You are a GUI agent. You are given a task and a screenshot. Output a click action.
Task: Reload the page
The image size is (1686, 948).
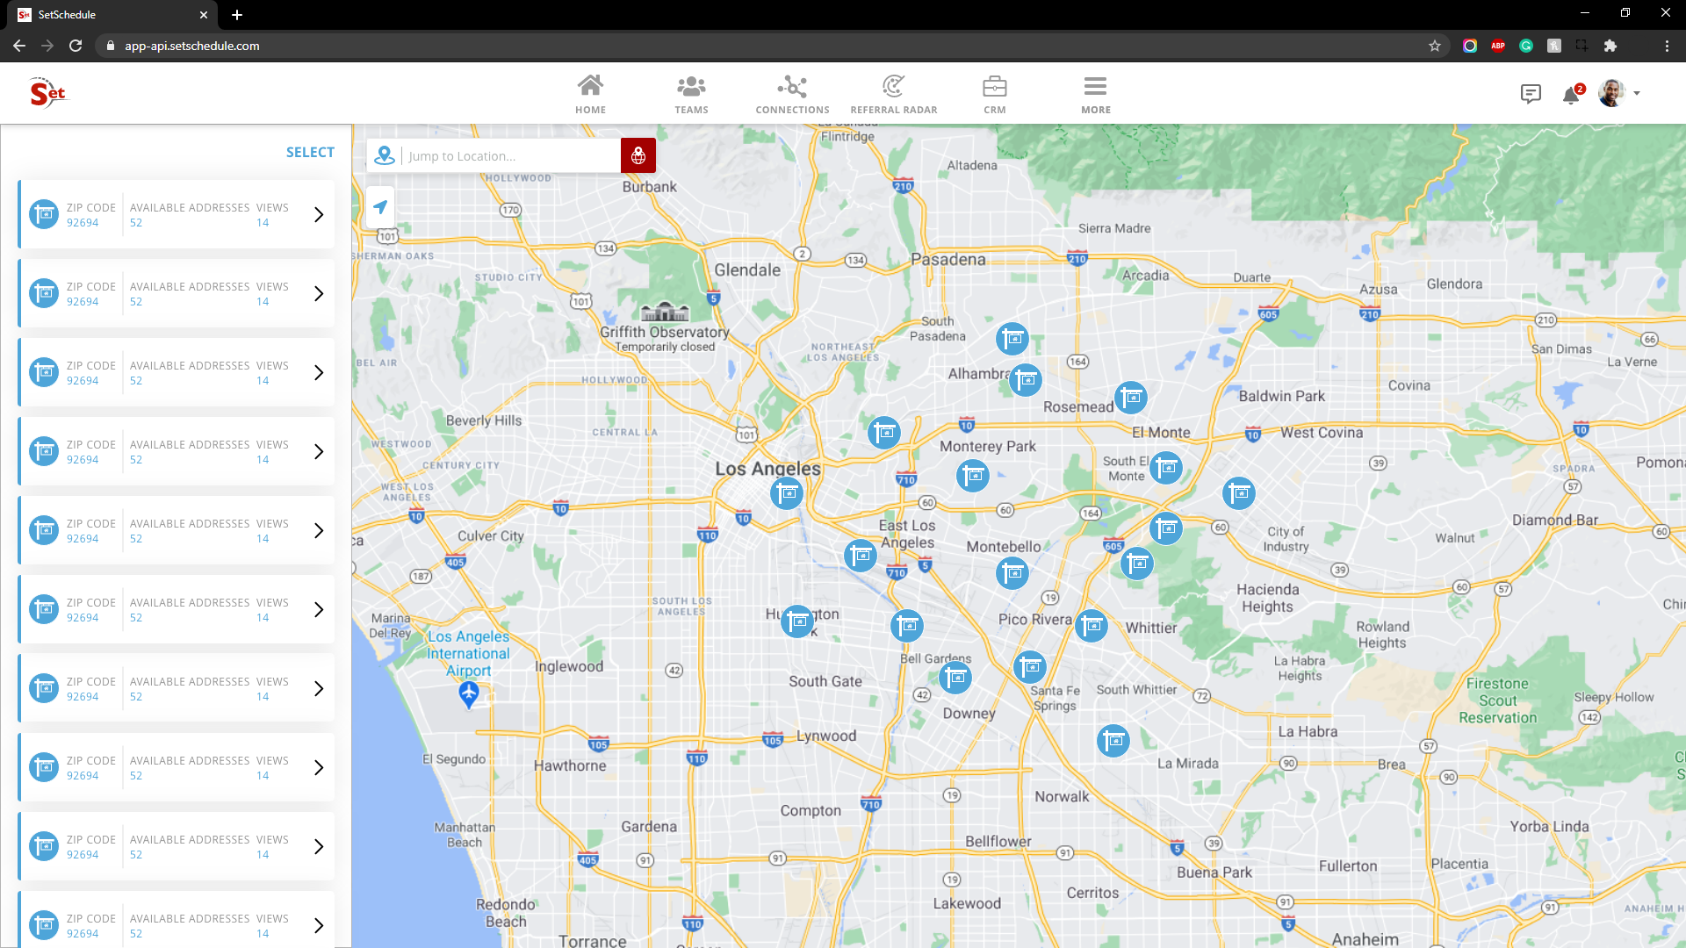tap(76, 46)
